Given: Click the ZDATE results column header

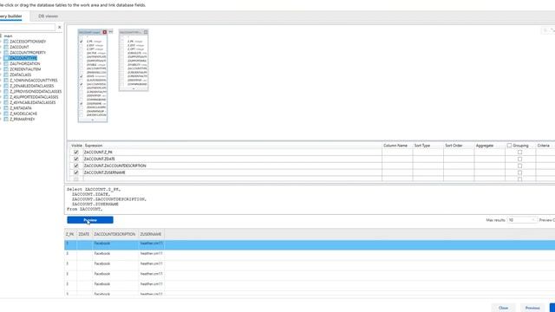Looking at the screenshot, I should [x=84, y=234].
